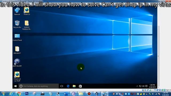Open Photoshop from host taskbar

pos(27,94)
